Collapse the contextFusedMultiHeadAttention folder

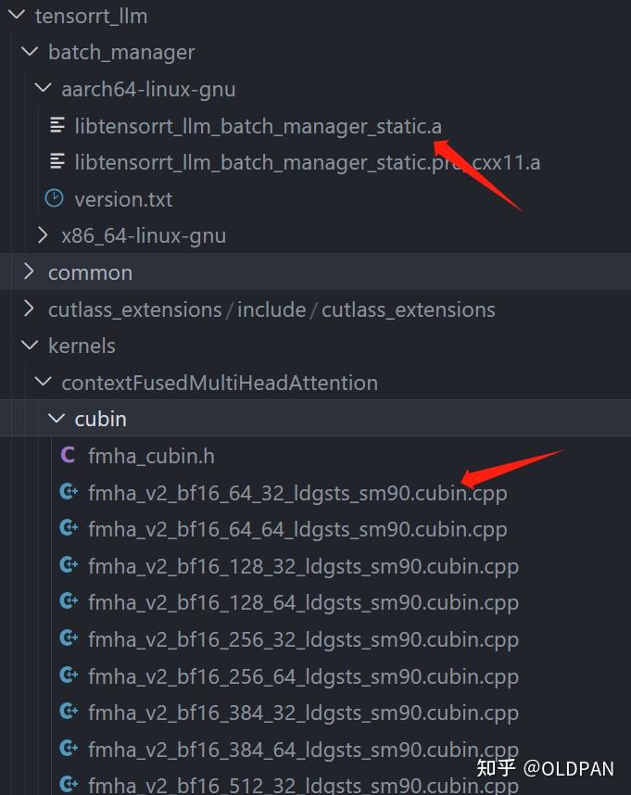(x=43, y=382)
